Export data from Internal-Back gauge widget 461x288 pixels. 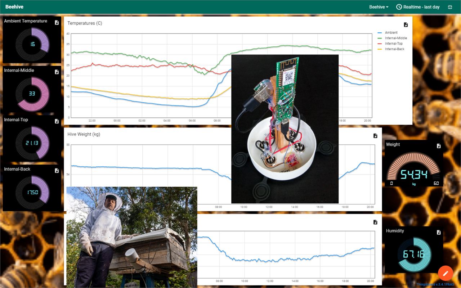[57, 171]
